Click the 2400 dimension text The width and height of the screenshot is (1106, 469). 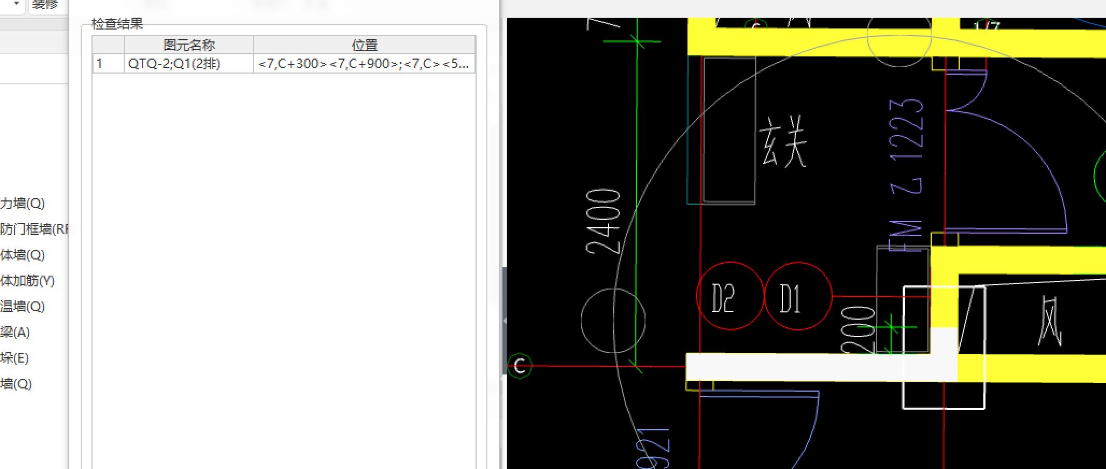(x=603, y=221)
